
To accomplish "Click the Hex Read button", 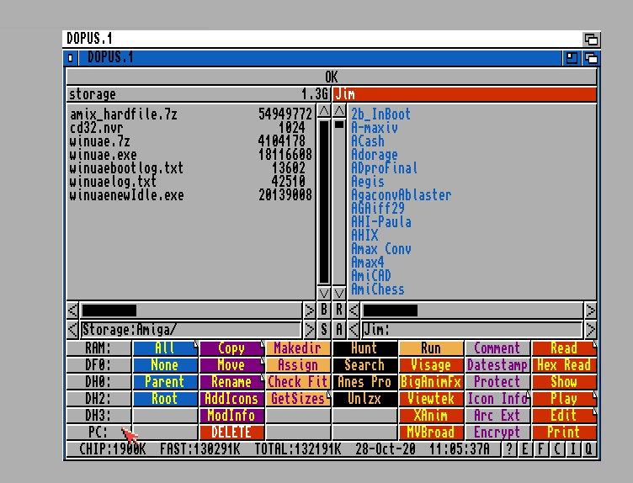I will pos(564,364).
